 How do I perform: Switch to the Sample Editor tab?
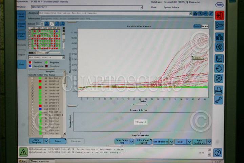pos(22,35)
